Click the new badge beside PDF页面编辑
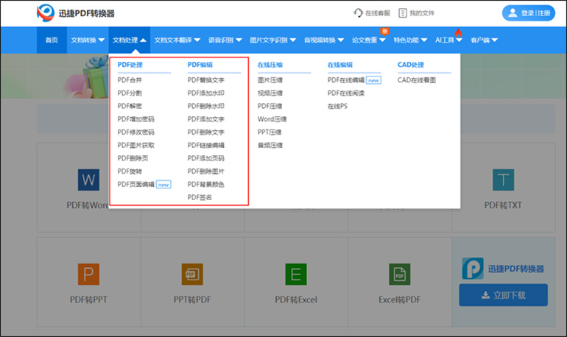Screen dimensions: 567x337 163,185
